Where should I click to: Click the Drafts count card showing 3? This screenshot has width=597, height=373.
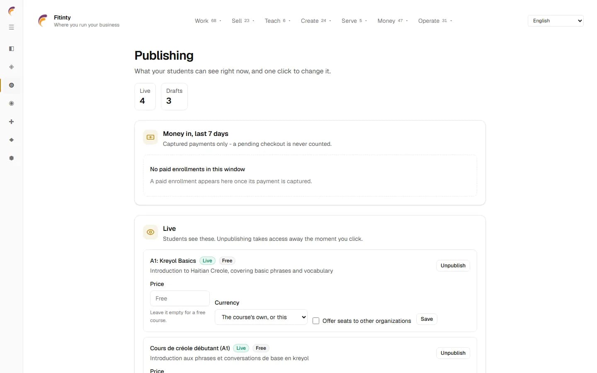tap(174, 97)
